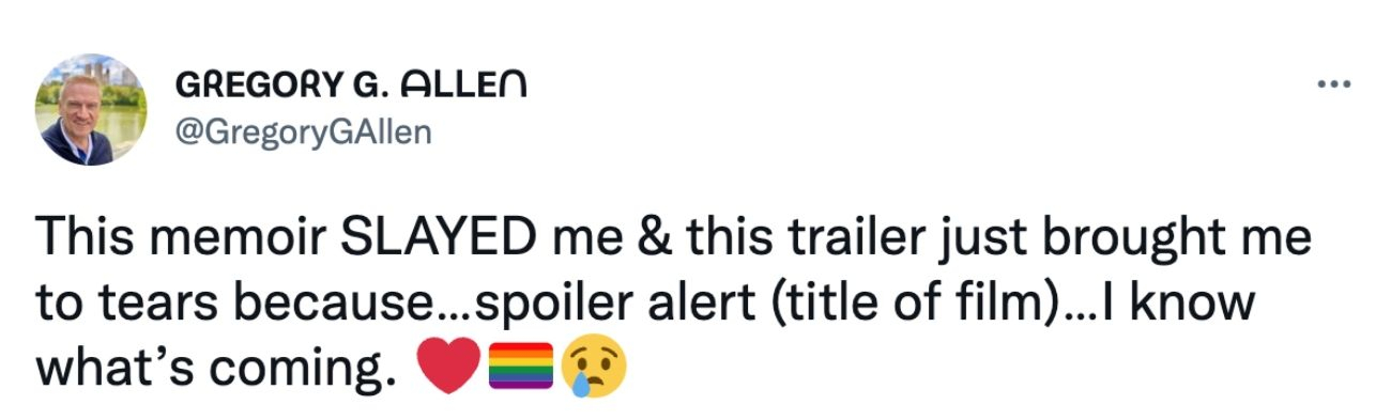Viewport: 1391px width, 420px height.
Task: Click the @GregoryGAllen handle
Action: click(x=304, y=133)
